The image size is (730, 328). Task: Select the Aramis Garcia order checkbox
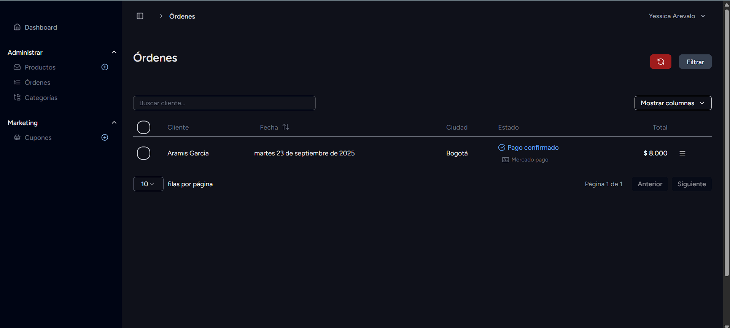143,153
